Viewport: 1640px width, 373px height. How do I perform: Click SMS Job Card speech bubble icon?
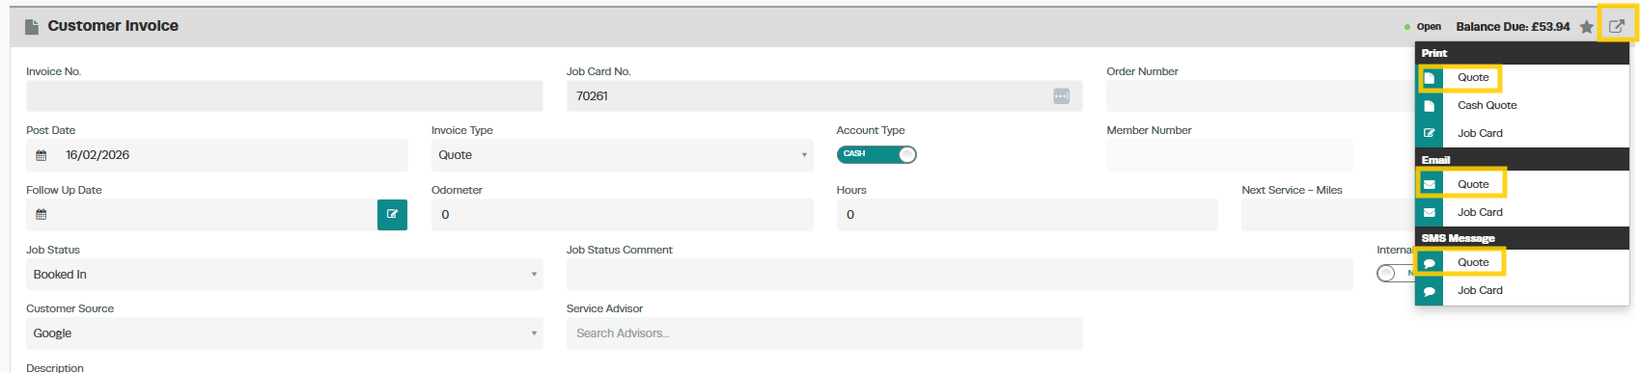[x=1430, y=291]
